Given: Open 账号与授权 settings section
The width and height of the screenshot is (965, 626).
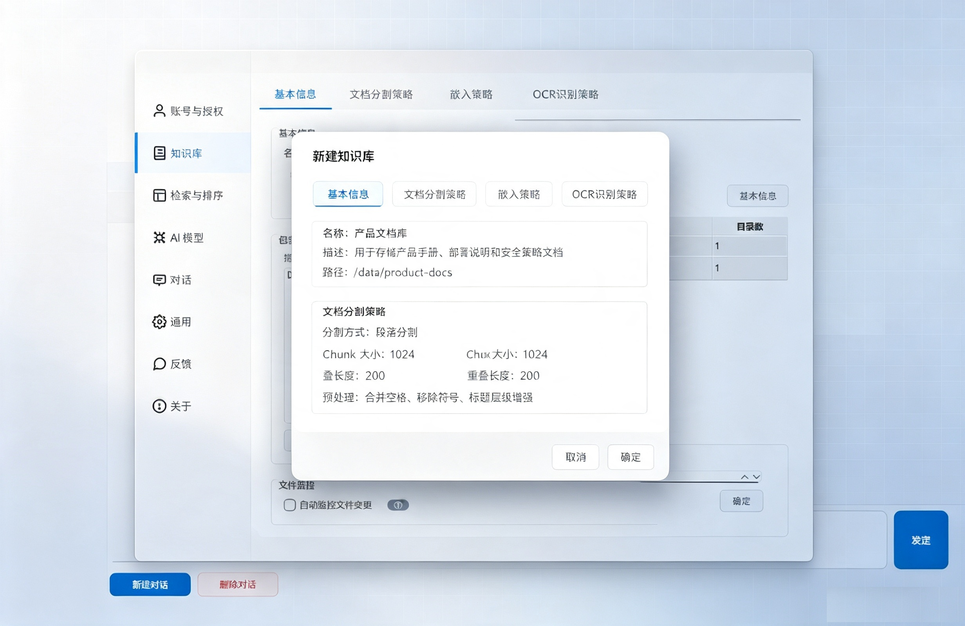Looking at the screenshot, I should [x=193, y=111].
